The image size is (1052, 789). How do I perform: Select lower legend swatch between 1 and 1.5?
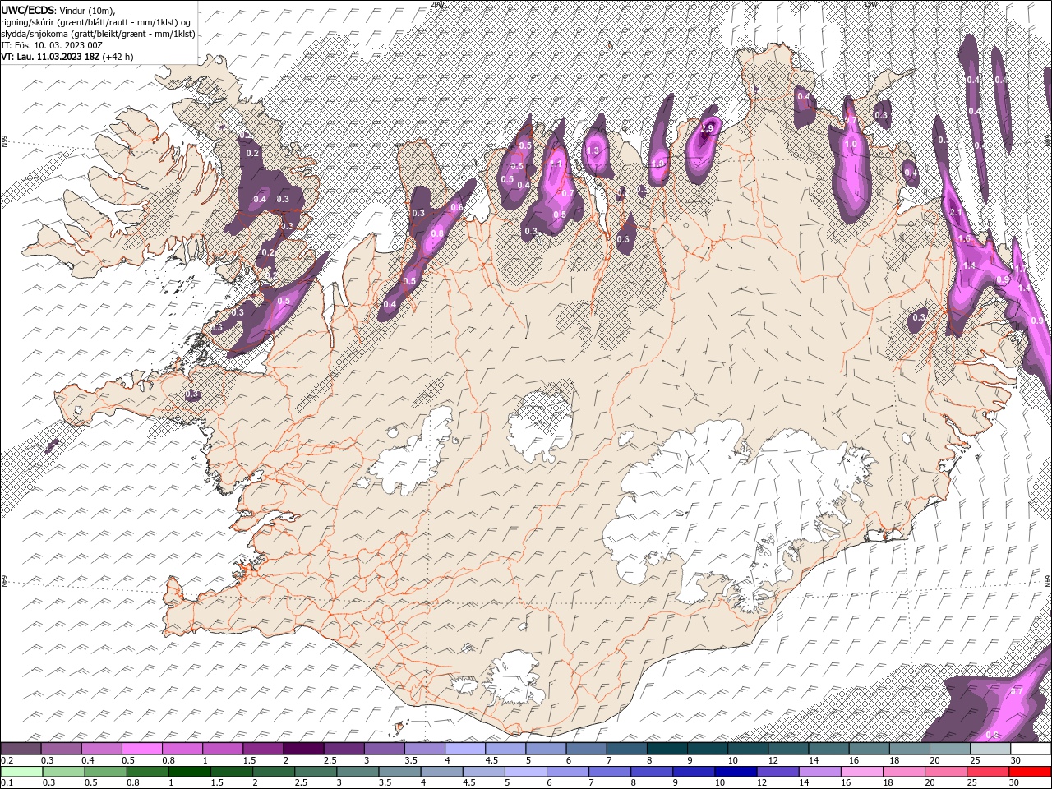tap(189, 772)
